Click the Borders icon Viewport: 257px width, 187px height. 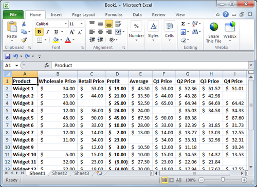point(40,40)
